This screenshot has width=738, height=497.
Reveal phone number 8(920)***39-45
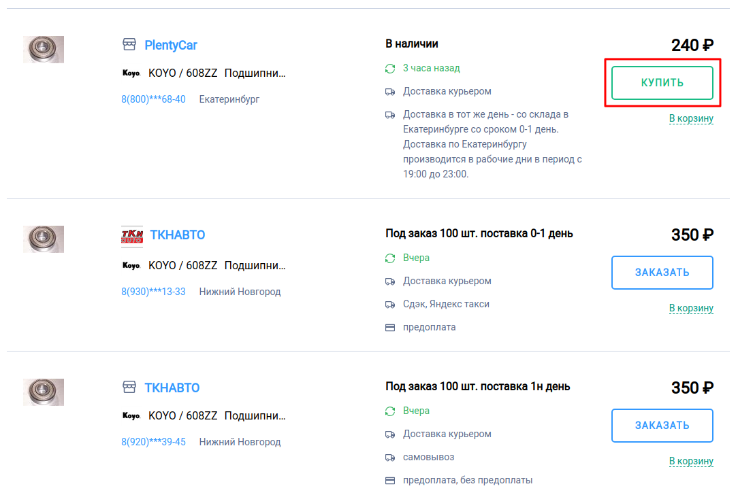coord(153,442)
